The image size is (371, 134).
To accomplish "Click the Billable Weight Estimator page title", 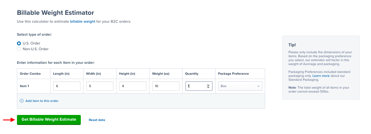I will (x=55, y=13).
